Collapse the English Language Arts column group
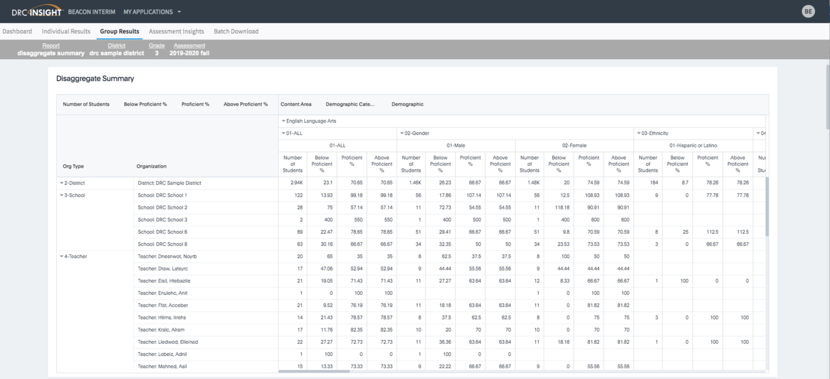 click(283, 121)
